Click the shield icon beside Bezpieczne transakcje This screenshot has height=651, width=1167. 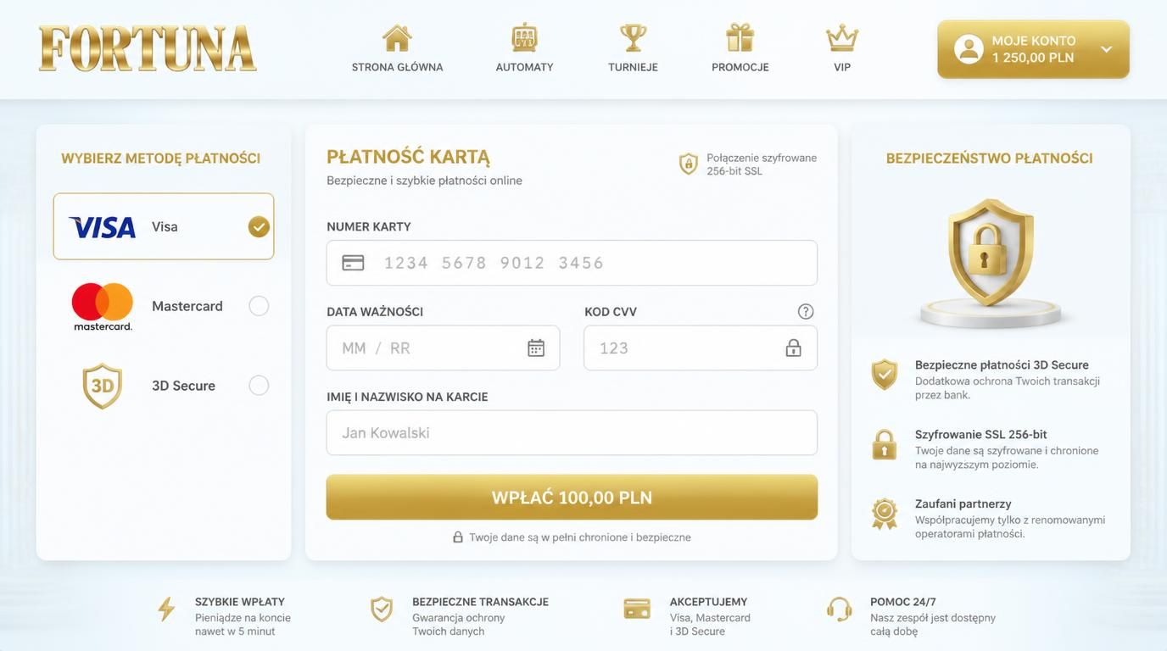click(382, 609)
